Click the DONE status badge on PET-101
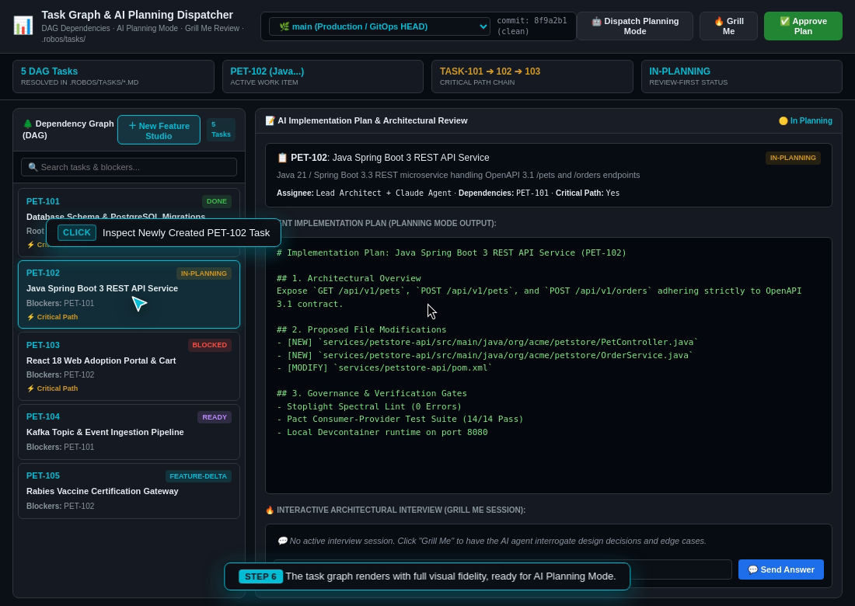 [217, 201]
